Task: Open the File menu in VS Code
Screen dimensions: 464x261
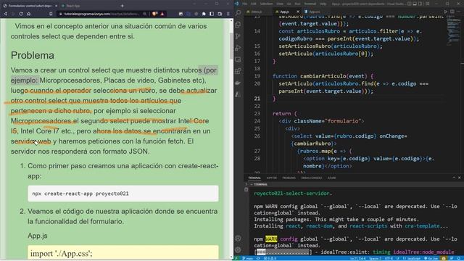Action: [x=245, y=4]
